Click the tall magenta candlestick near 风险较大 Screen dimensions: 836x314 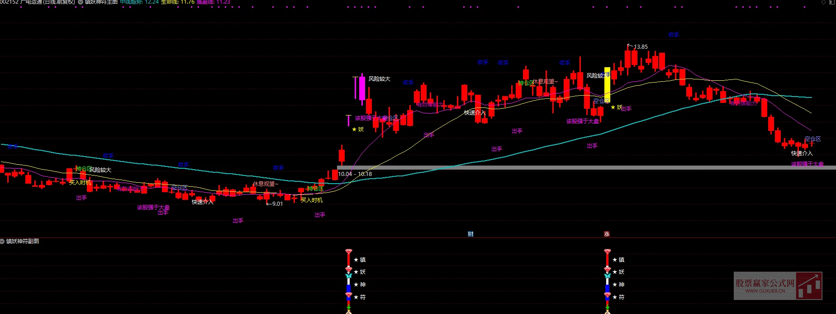coord(362,88)
